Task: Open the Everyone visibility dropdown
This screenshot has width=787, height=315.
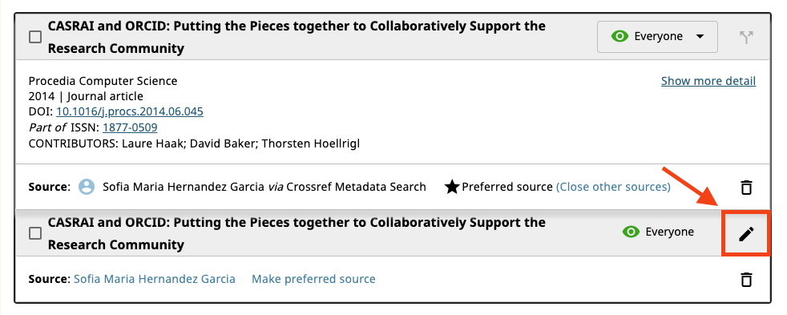Action: click(x=657, y=37)
